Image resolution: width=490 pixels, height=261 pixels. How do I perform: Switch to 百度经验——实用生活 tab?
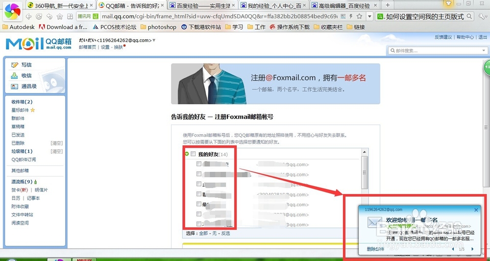click(203, 5)
